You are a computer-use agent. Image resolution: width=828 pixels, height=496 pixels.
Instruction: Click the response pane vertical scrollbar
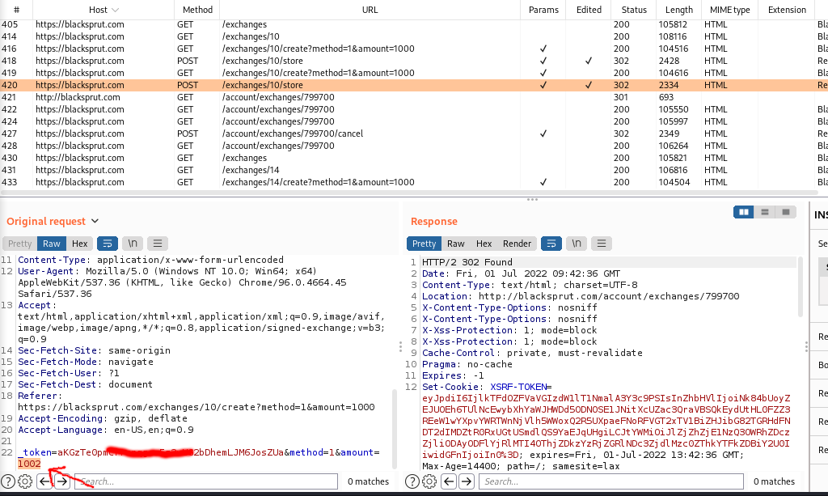[801, 286]
